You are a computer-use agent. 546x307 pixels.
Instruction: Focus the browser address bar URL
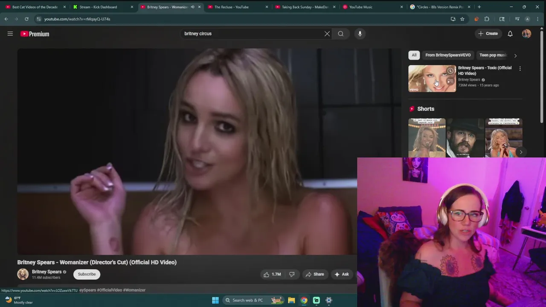pos(77,19)
